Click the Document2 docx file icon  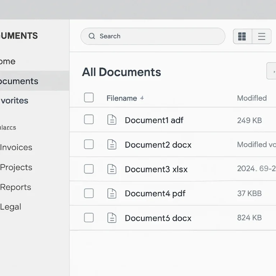[112, 144]
